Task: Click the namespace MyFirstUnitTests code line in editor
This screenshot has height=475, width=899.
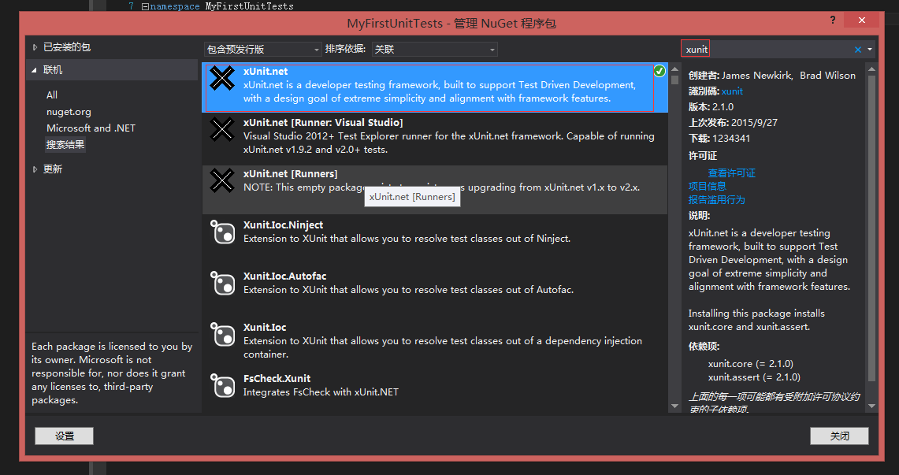Action: coord(222,6)
